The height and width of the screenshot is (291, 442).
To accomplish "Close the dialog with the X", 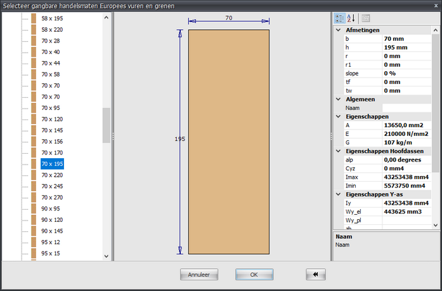I will [x=436, y=6].
